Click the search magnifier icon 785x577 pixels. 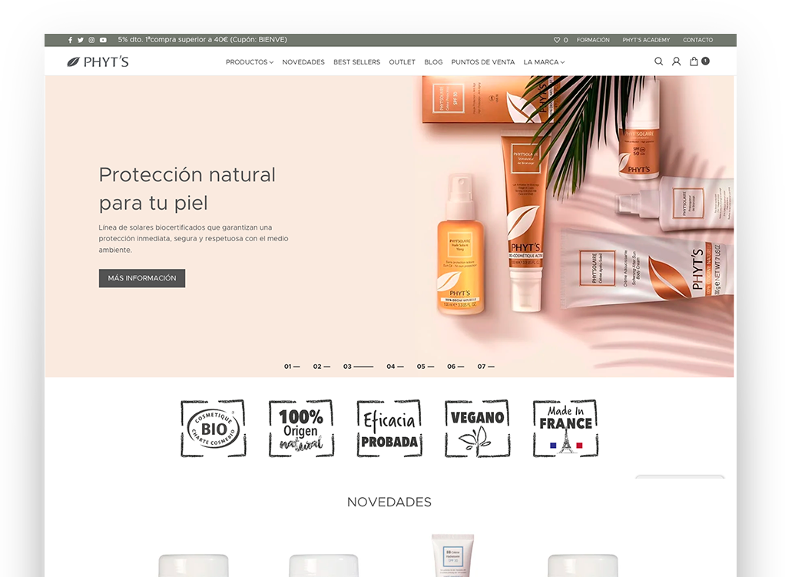tap(658, 61)
